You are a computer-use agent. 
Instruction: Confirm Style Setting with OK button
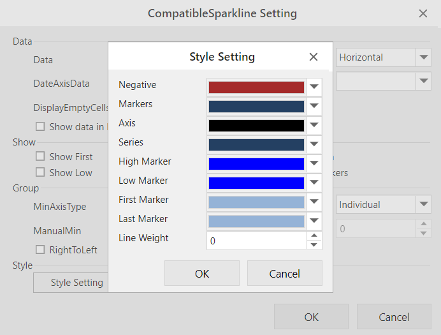[x=201, y=273]
